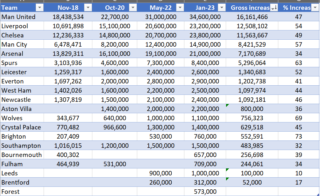Click Liverpool's May-22 value 20,600,000
This screenshot has height=196, width=320.
pyautogui.click(x=160, y=26)
